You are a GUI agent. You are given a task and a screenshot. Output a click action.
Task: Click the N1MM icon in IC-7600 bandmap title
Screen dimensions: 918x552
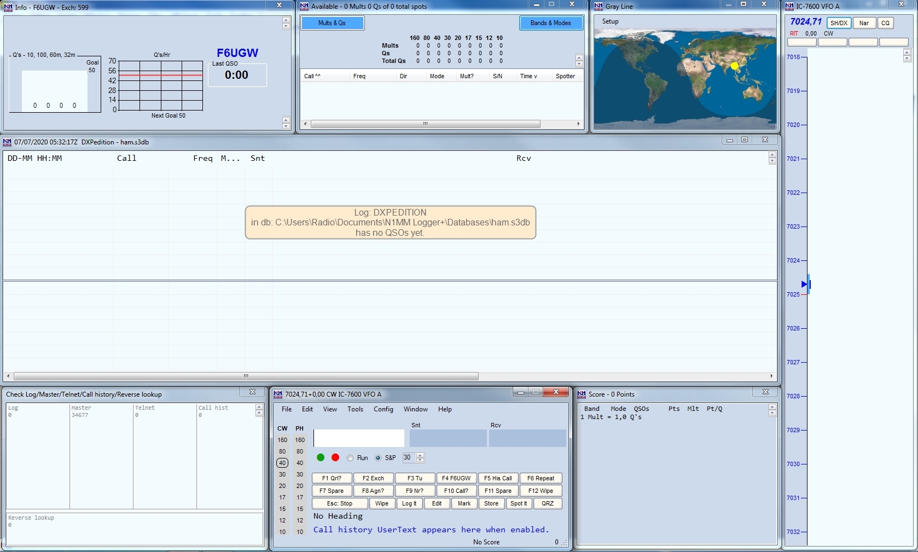point(789,6)
